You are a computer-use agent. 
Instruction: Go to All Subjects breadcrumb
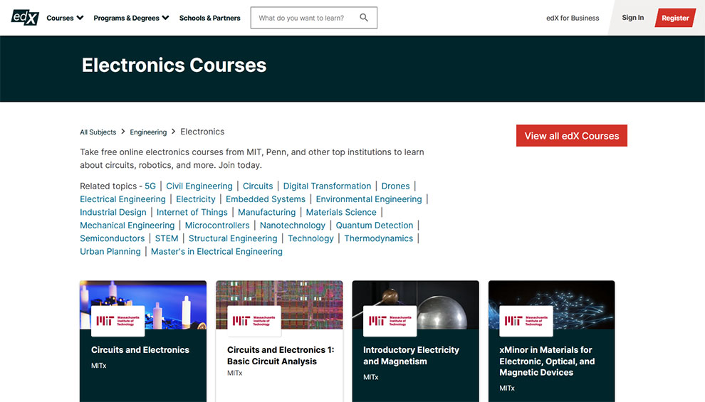point(98,132)
